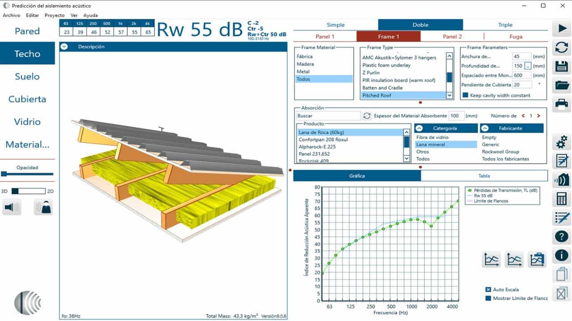Open folder icon to load a project
Viewport: 572px width, 321px height.
[562, 85]
